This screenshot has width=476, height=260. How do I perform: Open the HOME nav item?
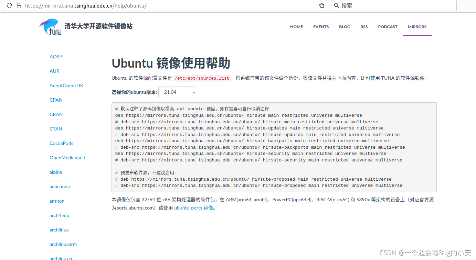click(296, 27)
